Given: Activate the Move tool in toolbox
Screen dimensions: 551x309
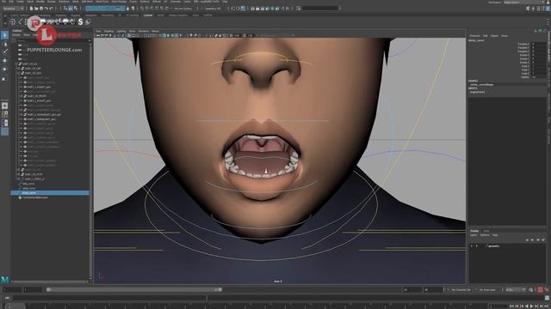Looking at the screenshot, I should (x=4, y=61).
